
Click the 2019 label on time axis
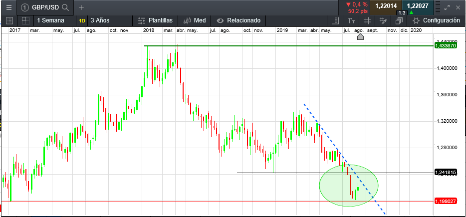tap(282, 30)
